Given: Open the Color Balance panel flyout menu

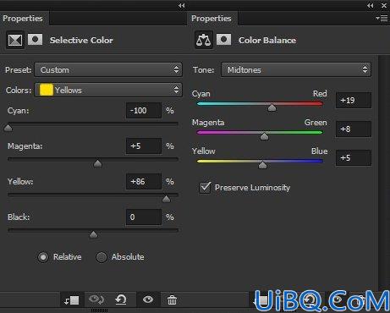Looking at the screenshot, I should [x=382, y=19].
